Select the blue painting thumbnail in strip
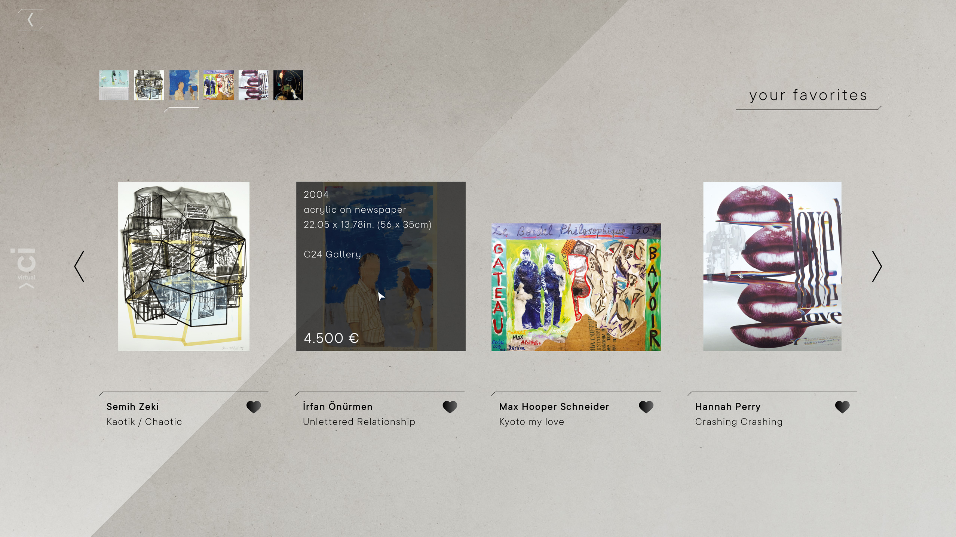The height and width of the screenshot is (537, 956). click(184, 85)
